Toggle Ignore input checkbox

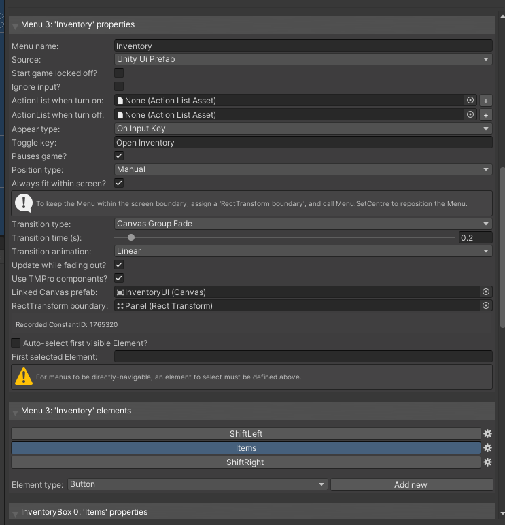[119, 87]
